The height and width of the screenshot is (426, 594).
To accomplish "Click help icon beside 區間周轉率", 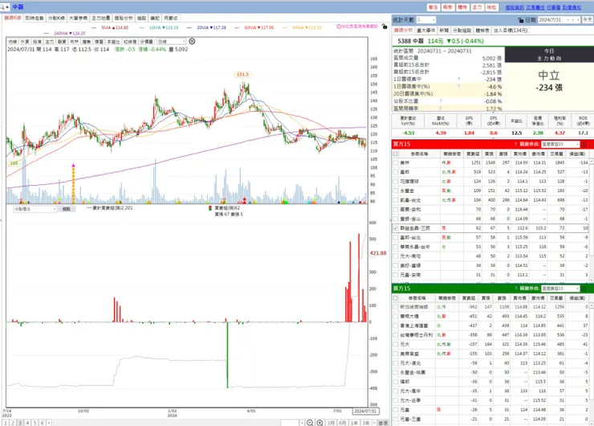I will tap(441, 109).
